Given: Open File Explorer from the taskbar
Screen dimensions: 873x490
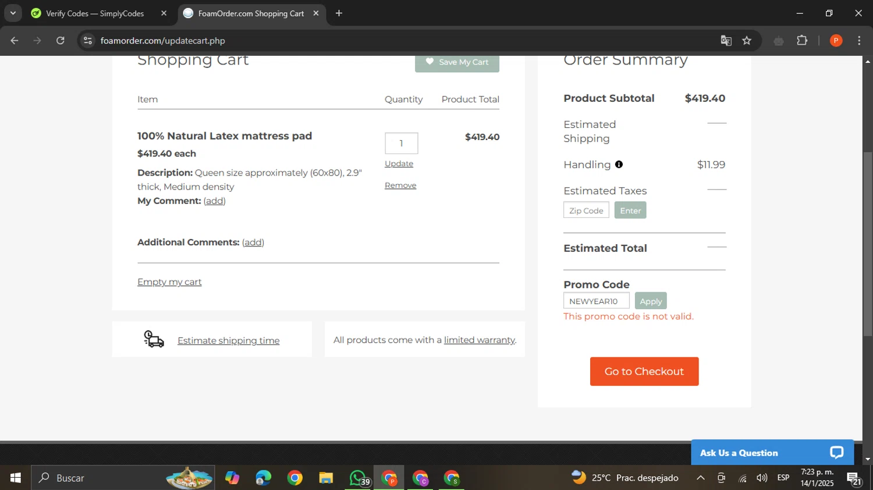Looking at the screenshot, I should click(x=326, y=478).
